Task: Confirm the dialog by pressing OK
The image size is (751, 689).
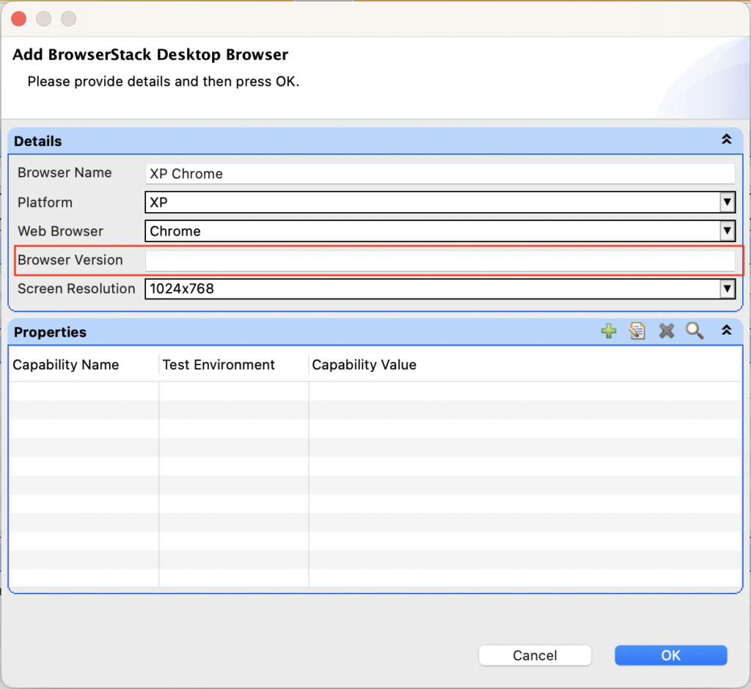Action: coord(670,655)
